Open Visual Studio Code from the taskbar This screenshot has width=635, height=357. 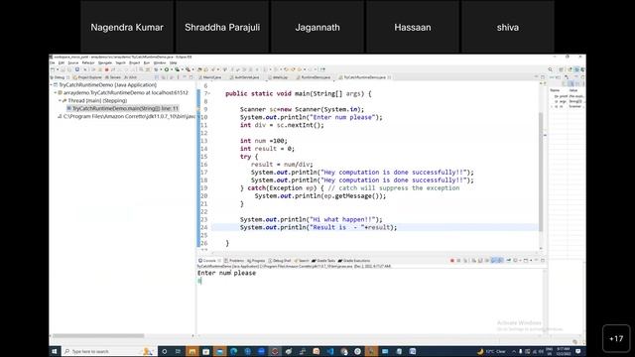click(330, 351)
